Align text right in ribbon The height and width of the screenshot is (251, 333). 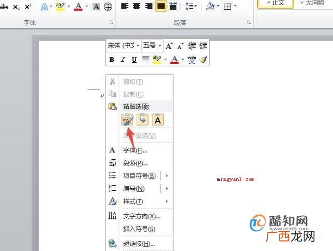(x=149, y=6)
